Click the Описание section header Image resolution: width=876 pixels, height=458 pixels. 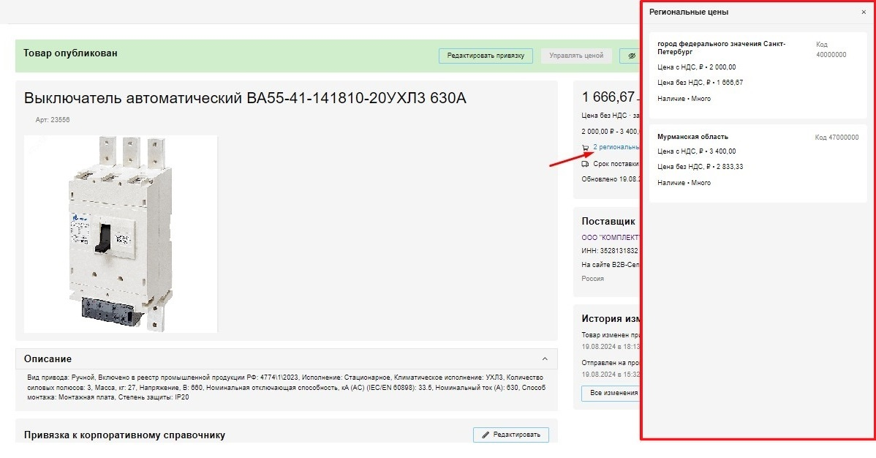48,358
